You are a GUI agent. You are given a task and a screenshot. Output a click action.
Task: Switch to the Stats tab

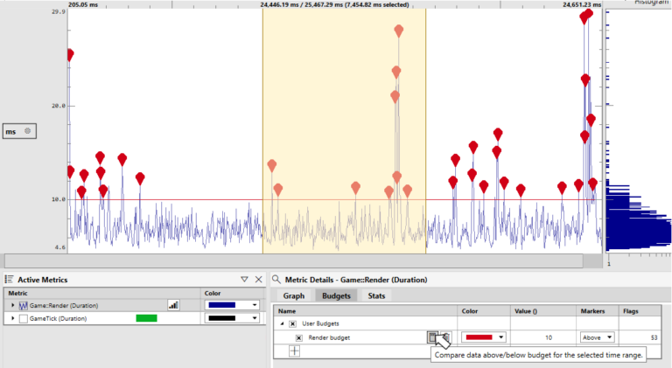click(x=376, y=295)
